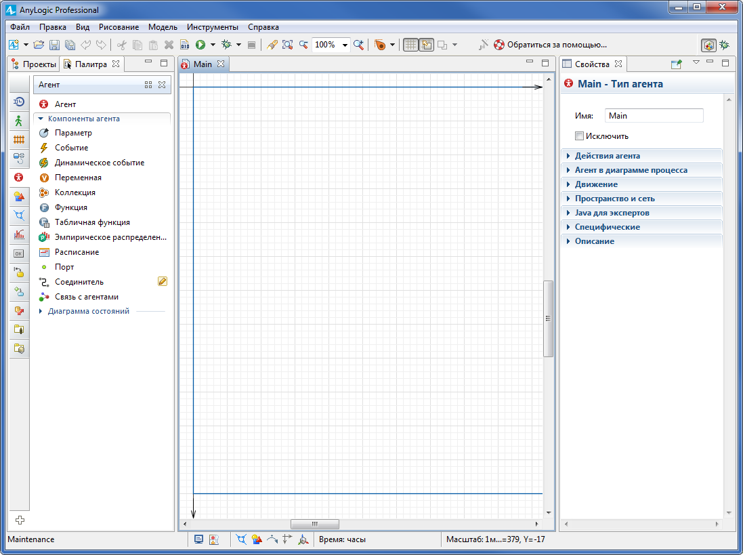Viewport: 743px width, 555px height.
Task: Open the Process Modeling Library palette icon
Action: click(x=19, y=102)
